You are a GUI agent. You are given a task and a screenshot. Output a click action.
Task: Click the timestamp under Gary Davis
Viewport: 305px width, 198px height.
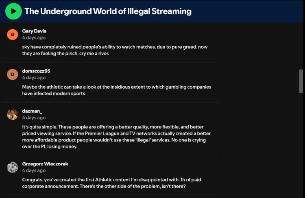coord(34,38)
